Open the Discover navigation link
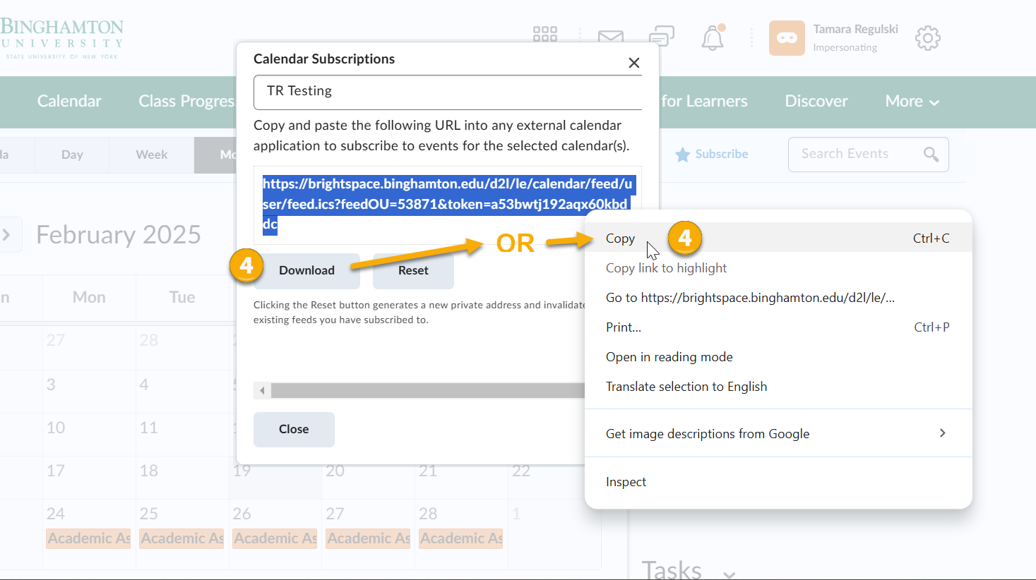 (816, 101)
